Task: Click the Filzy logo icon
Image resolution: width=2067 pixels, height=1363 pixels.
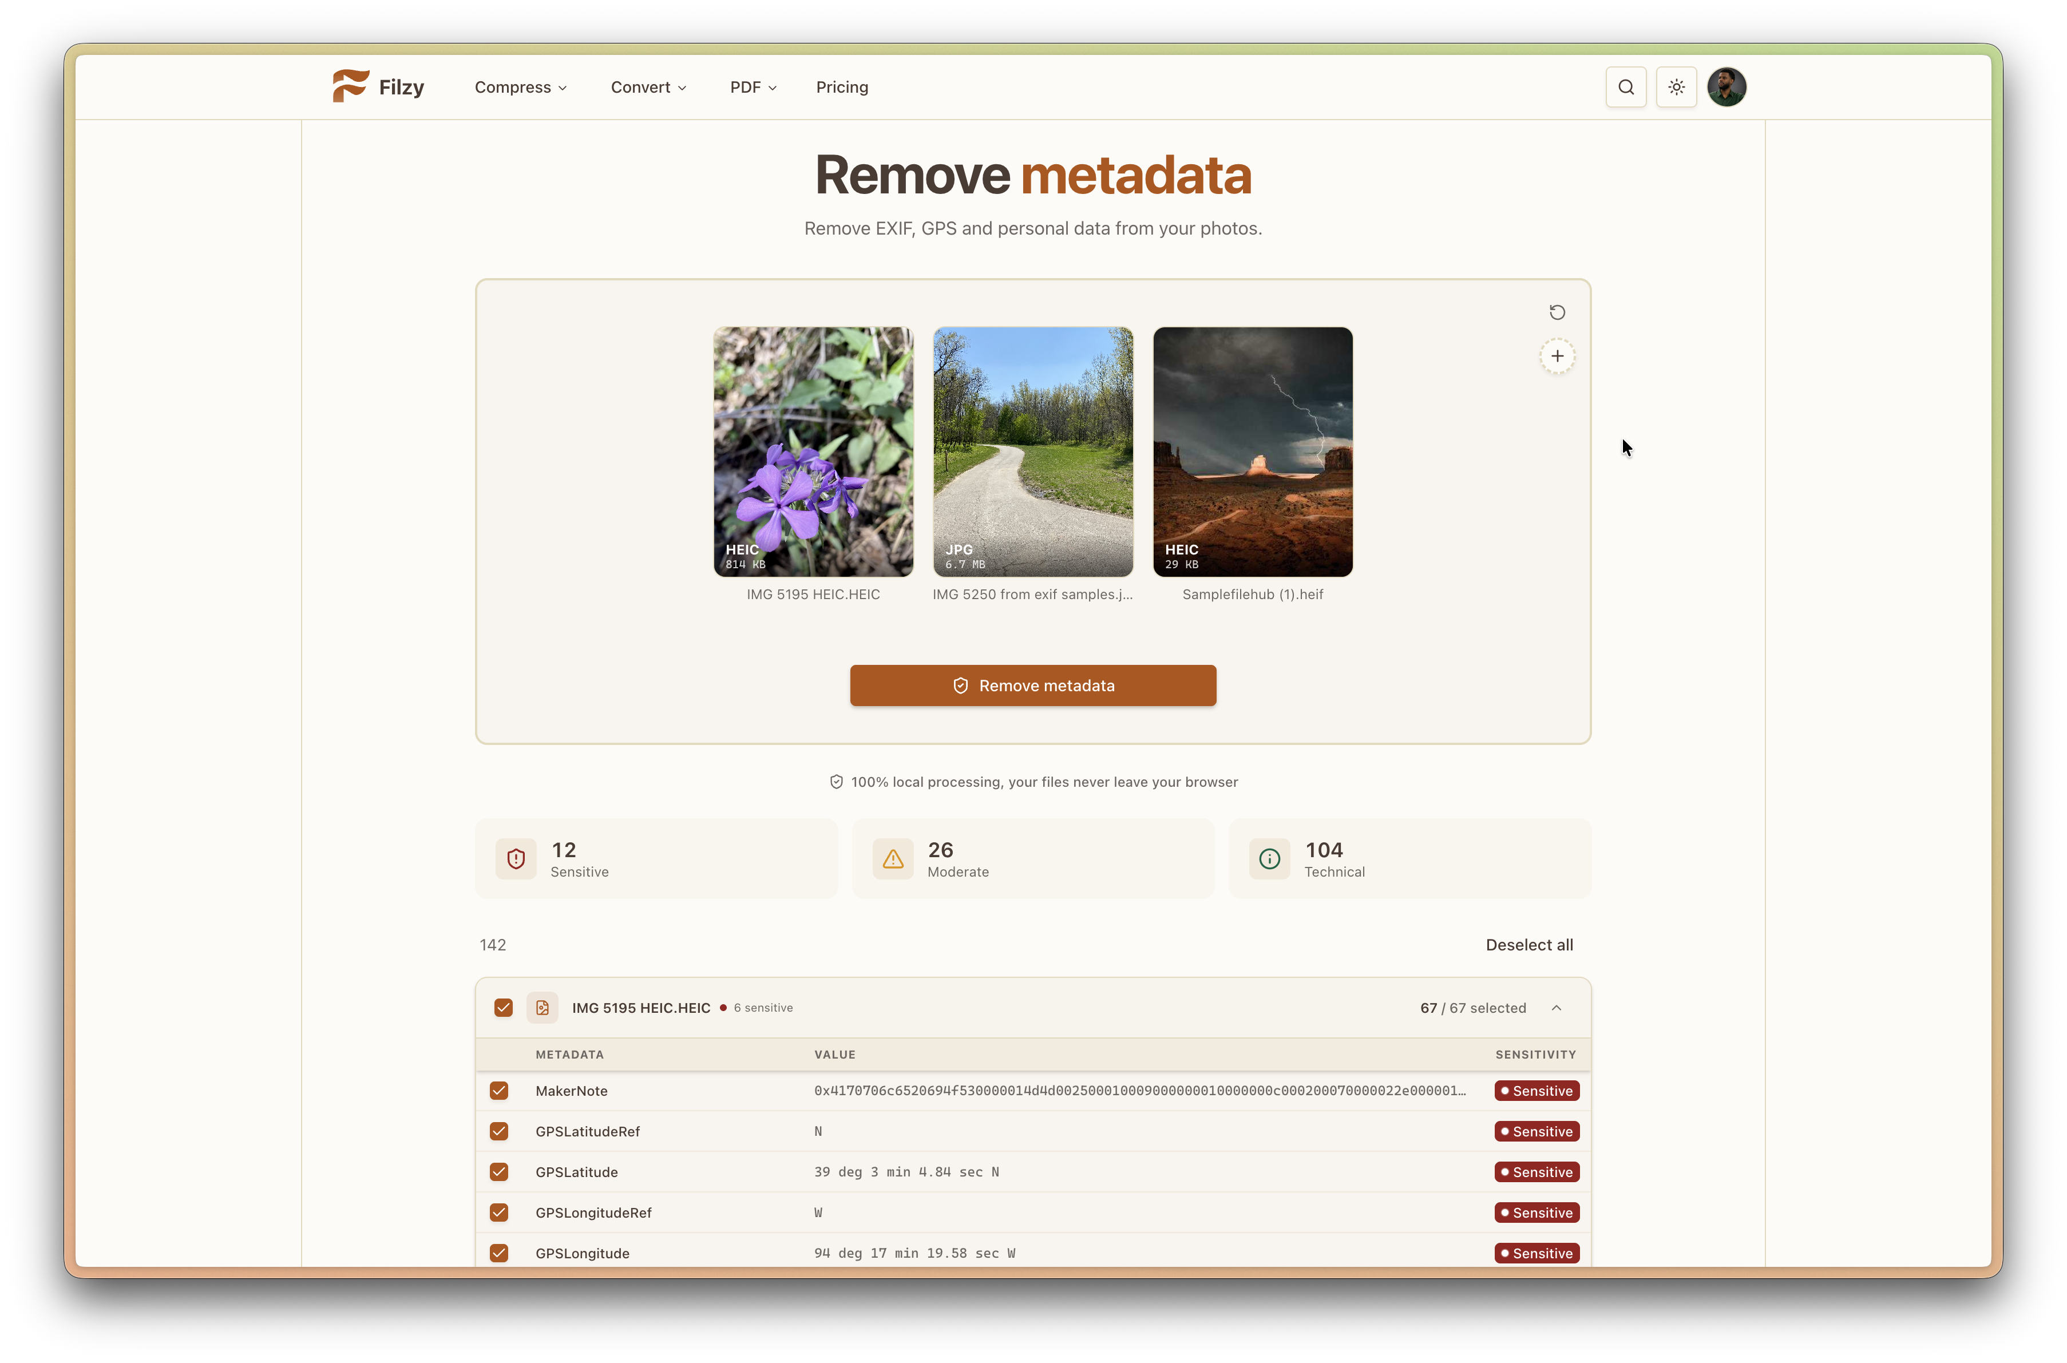Action: pos(350,86)
